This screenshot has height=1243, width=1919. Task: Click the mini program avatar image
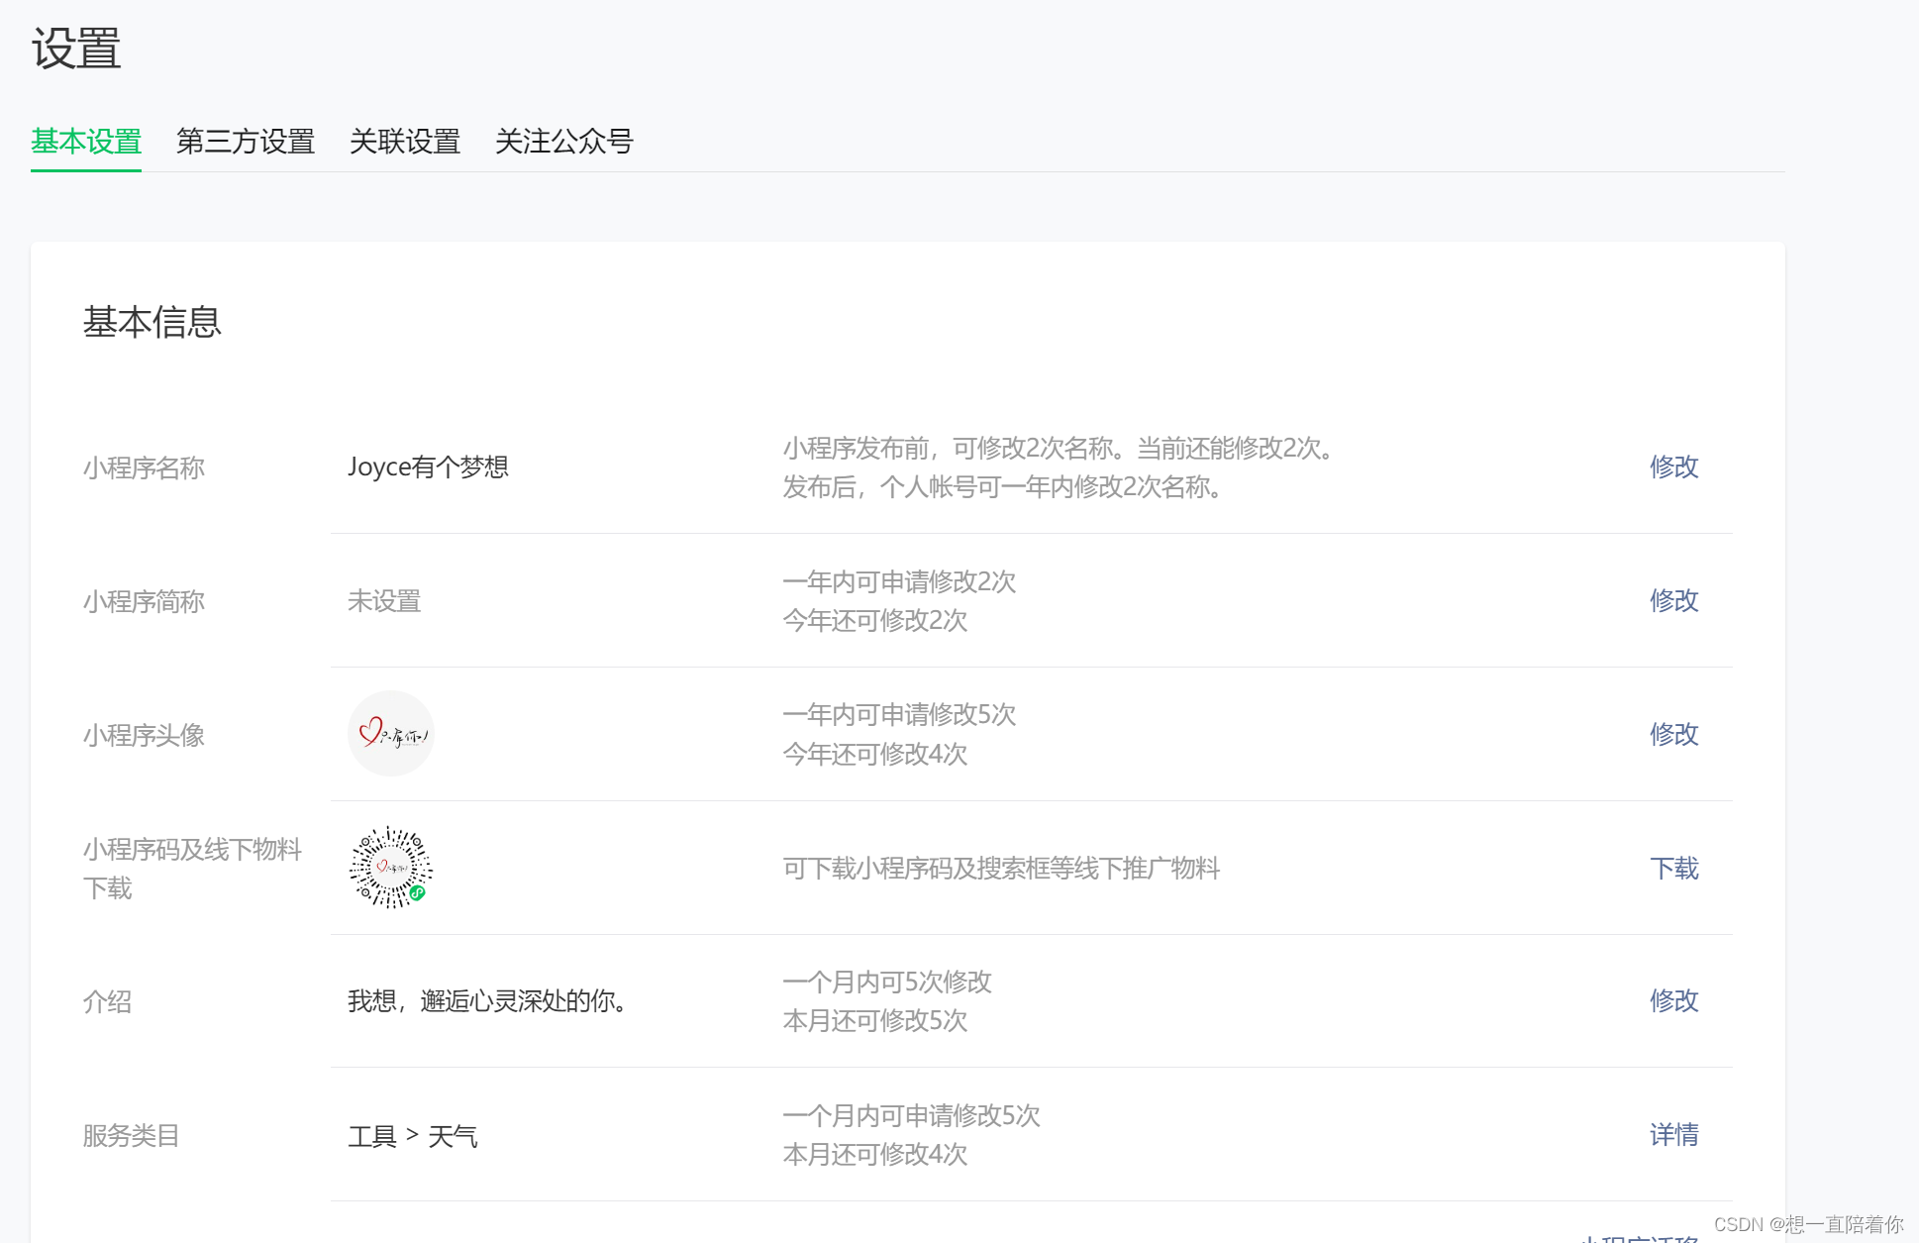point(390,733)
